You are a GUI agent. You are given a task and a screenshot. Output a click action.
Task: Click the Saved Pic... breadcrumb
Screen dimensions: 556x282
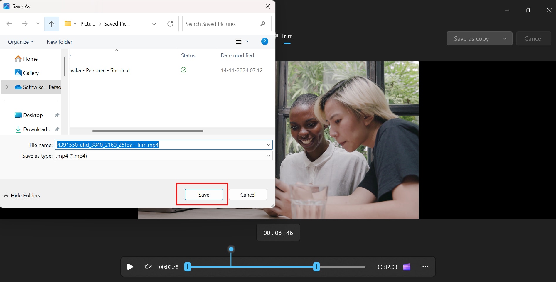coord(117,24)
